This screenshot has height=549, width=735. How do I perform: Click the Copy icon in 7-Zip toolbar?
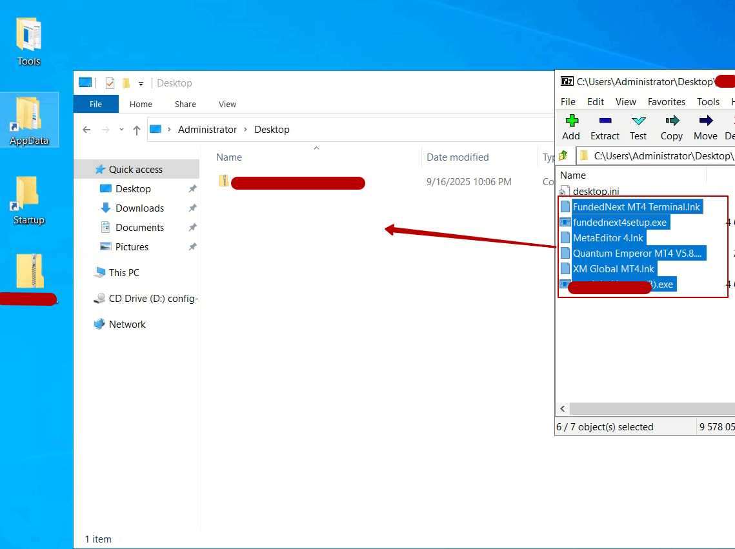(x=671, y=127)
